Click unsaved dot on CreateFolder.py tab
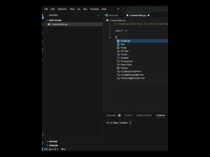Screen dimensions: 210x157 pyautogui.click(x=148, y=15)
